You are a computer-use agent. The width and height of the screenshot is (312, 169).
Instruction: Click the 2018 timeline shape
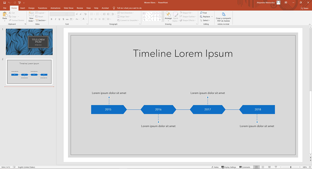click(x=257, y=110)
